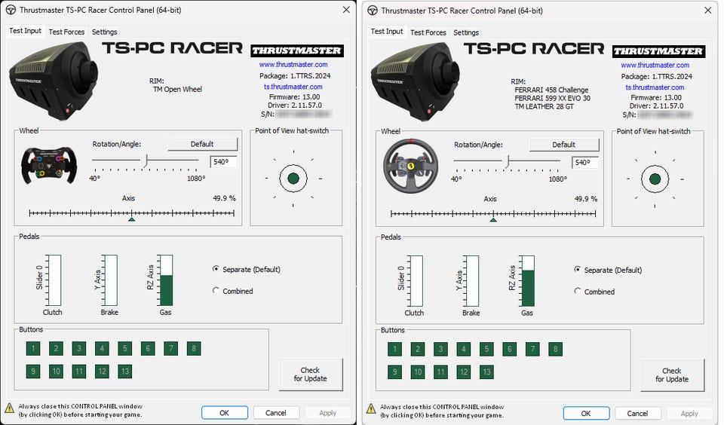This screenshot has width=724, height=425.
Task: Click button indicator 1 in left window
Action: (33, 348)
